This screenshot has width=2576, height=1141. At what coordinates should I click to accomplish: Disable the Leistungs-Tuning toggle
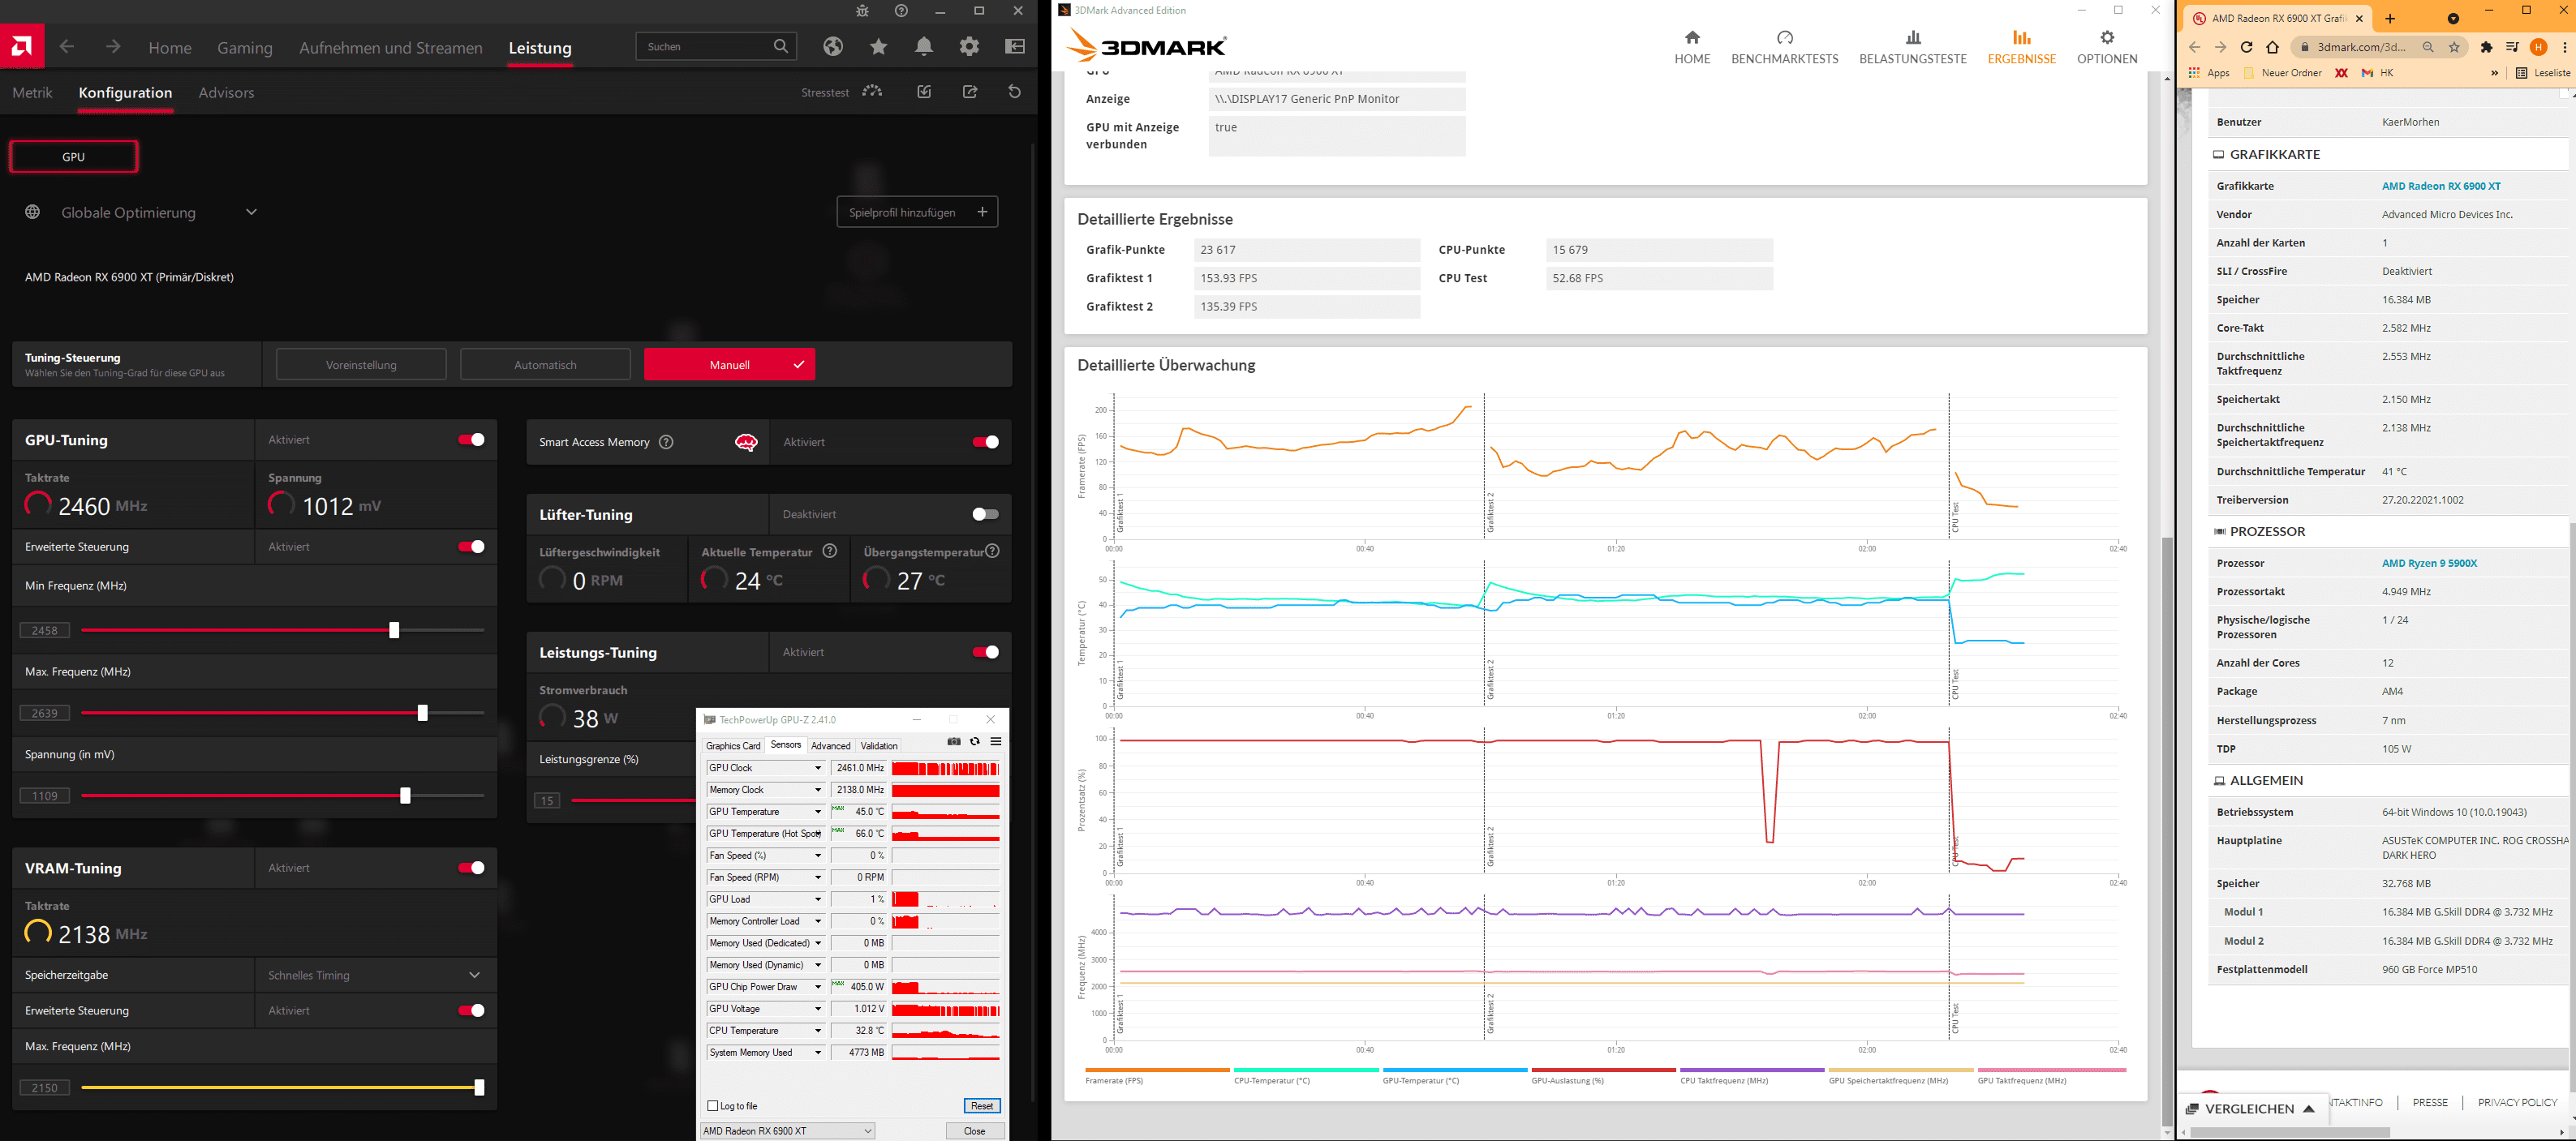pyautogui.click(x=985, y=651)
